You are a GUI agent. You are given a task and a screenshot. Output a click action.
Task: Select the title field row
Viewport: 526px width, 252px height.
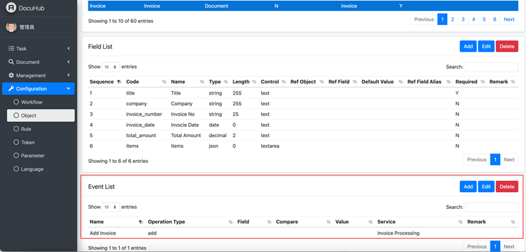[x=303, y=93]
